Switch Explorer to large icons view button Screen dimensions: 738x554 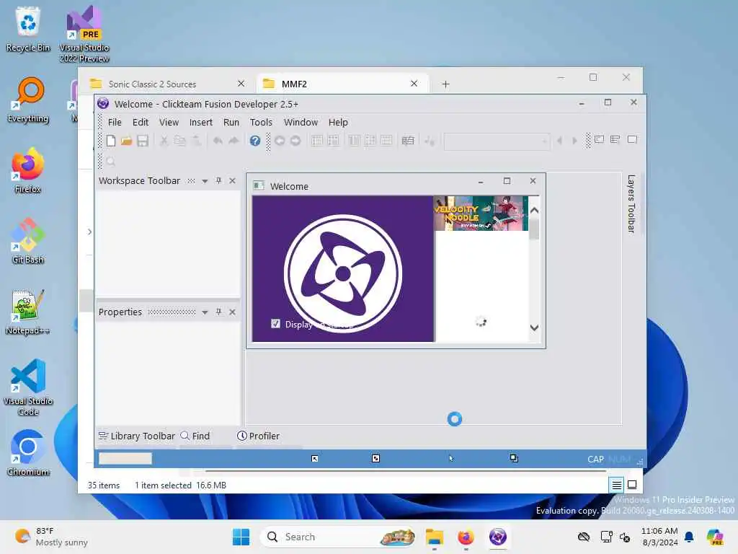[632, 485]
